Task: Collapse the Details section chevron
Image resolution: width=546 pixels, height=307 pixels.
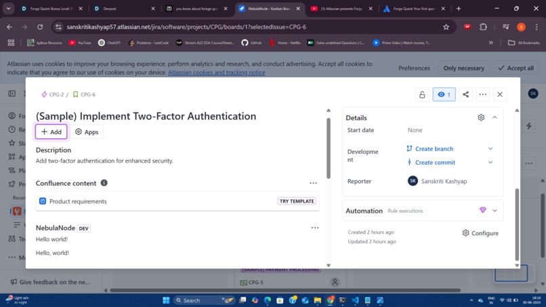Action: [495, 117]
